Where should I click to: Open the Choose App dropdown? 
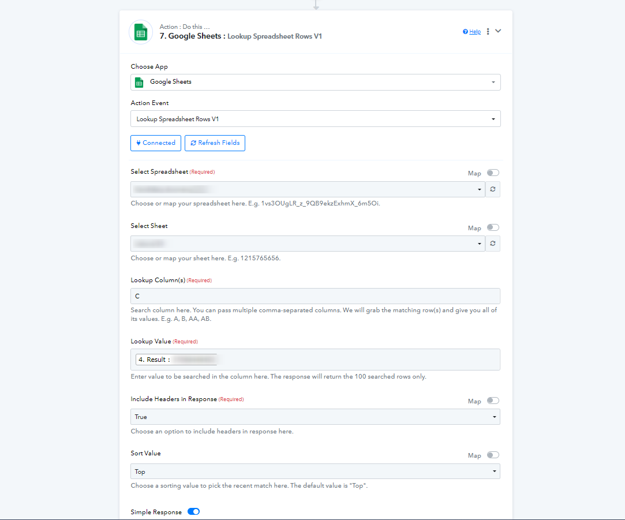tap(315, 82)
